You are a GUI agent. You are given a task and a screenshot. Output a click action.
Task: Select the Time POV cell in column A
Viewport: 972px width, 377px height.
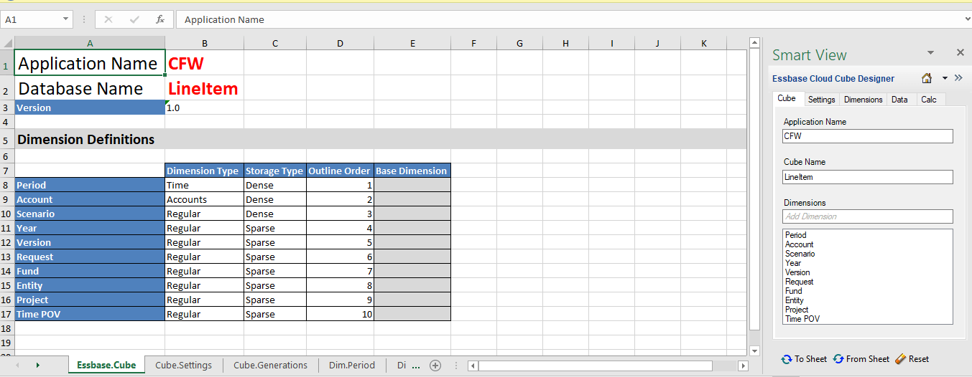[x=90, y=314]
